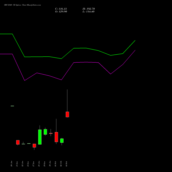Select the 28 Jan date label
This screenshot has width=172, height=172.
[x=39, y=164]
